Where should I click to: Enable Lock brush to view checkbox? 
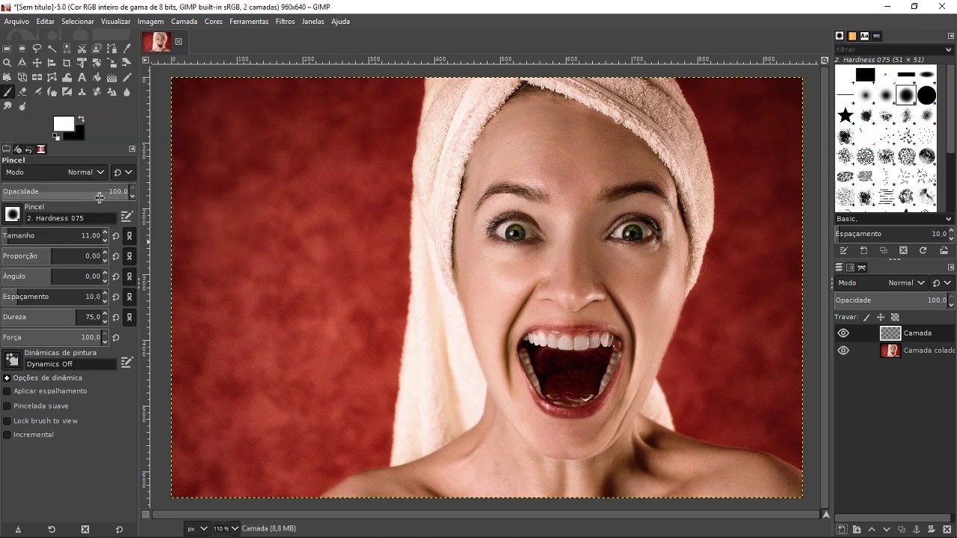(x=7, y=421)
